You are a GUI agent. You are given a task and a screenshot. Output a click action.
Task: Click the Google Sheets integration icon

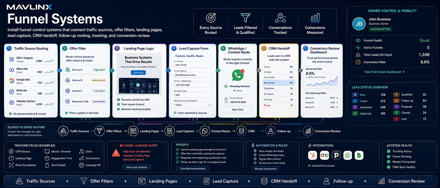tap(359, 155)
